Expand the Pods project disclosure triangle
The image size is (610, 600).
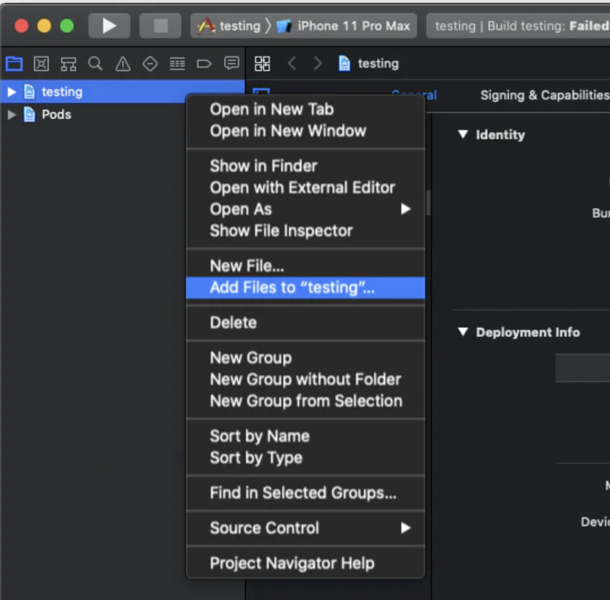pyautogui.click(x=11, y=115)
